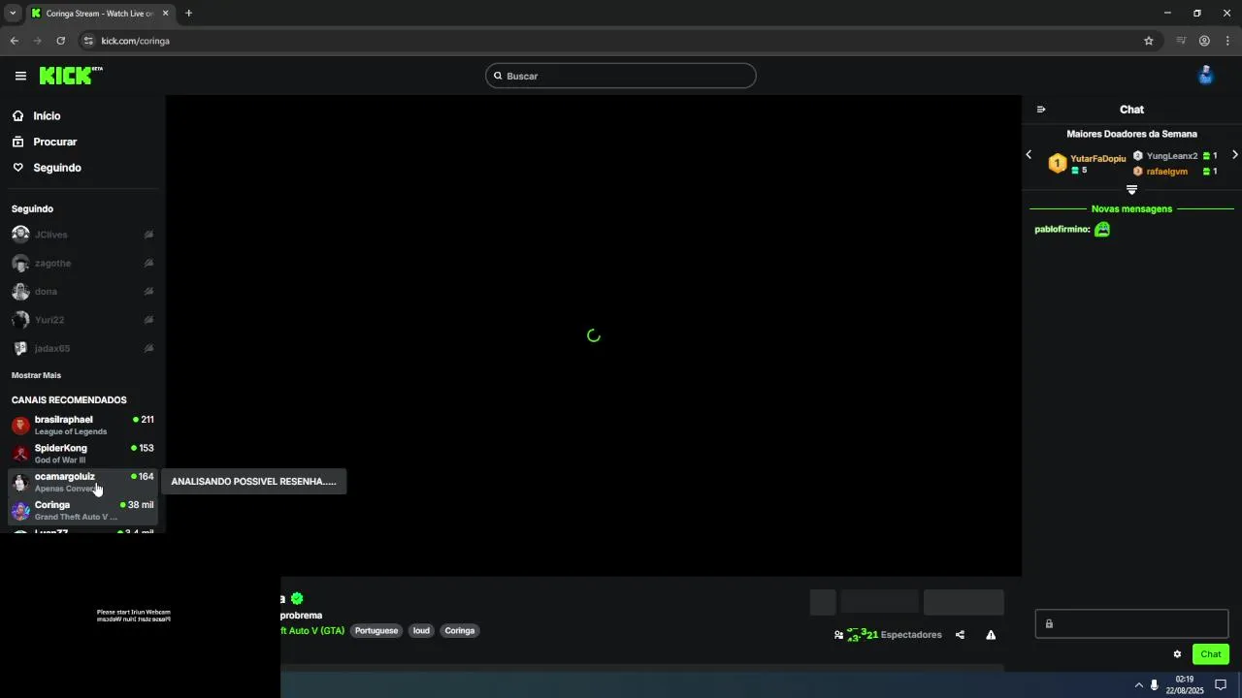Open recommended channel brasilraphael
The height and width of the screenshot is (698, 1242).
82,425
